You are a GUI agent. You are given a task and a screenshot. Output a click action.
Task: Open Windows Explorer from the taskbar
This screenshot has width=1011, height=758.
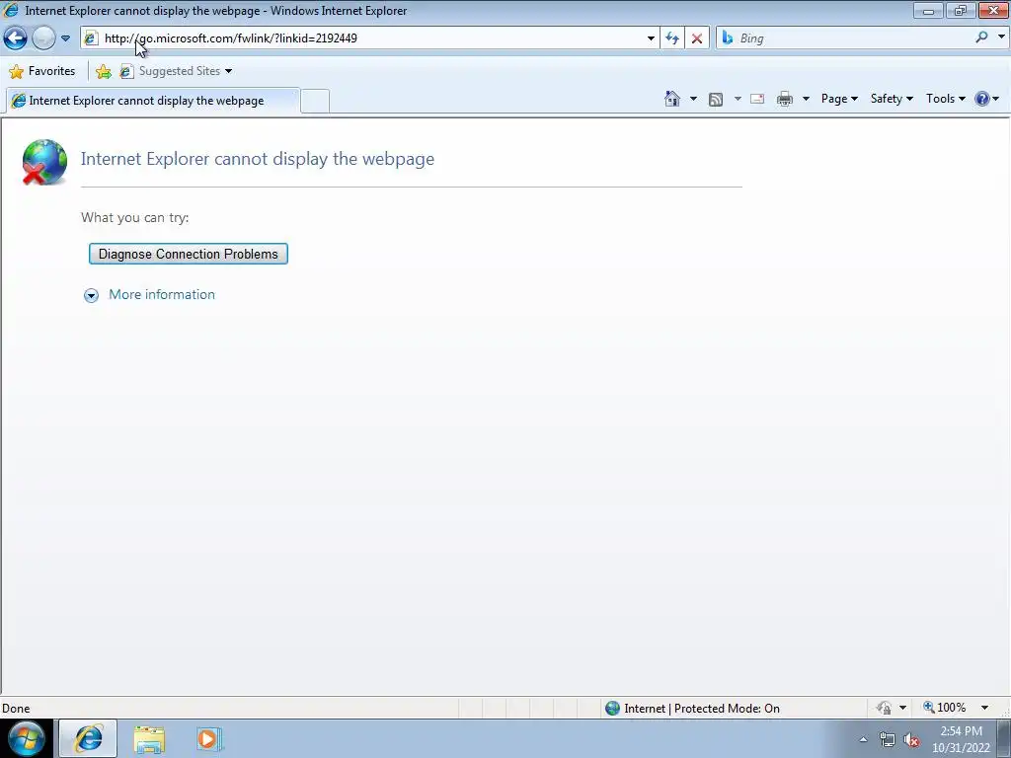click(150, 739)
